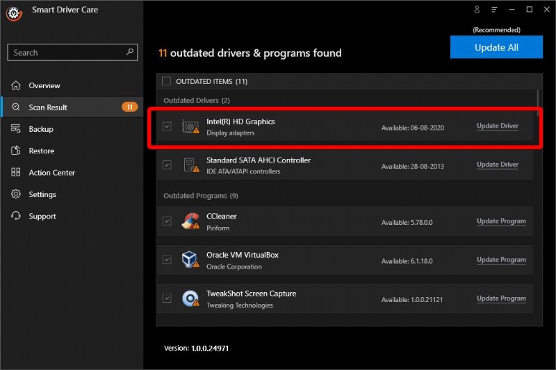The image size is (556, 370).
Task: Click the orange 11 badge on Scan Result
Action: coord(129,107)
